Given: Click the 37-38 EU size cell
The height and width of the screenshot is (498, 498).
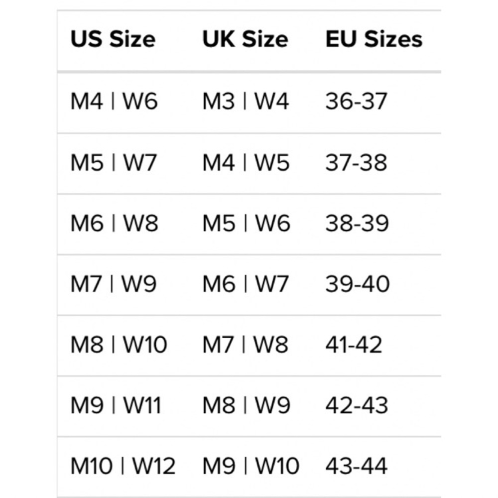Looking at the screenshot, I should [x=357, y=163].
